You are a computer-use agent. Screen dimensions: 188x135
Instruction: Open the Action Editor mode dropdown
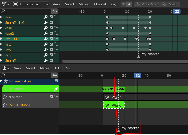pos(31,4)
